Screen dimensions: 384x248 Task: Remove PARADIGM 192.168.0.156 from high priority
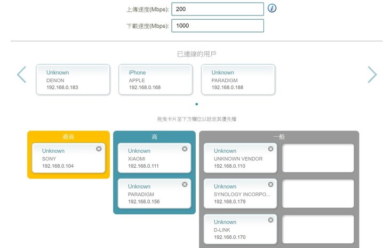pos(185,184)
